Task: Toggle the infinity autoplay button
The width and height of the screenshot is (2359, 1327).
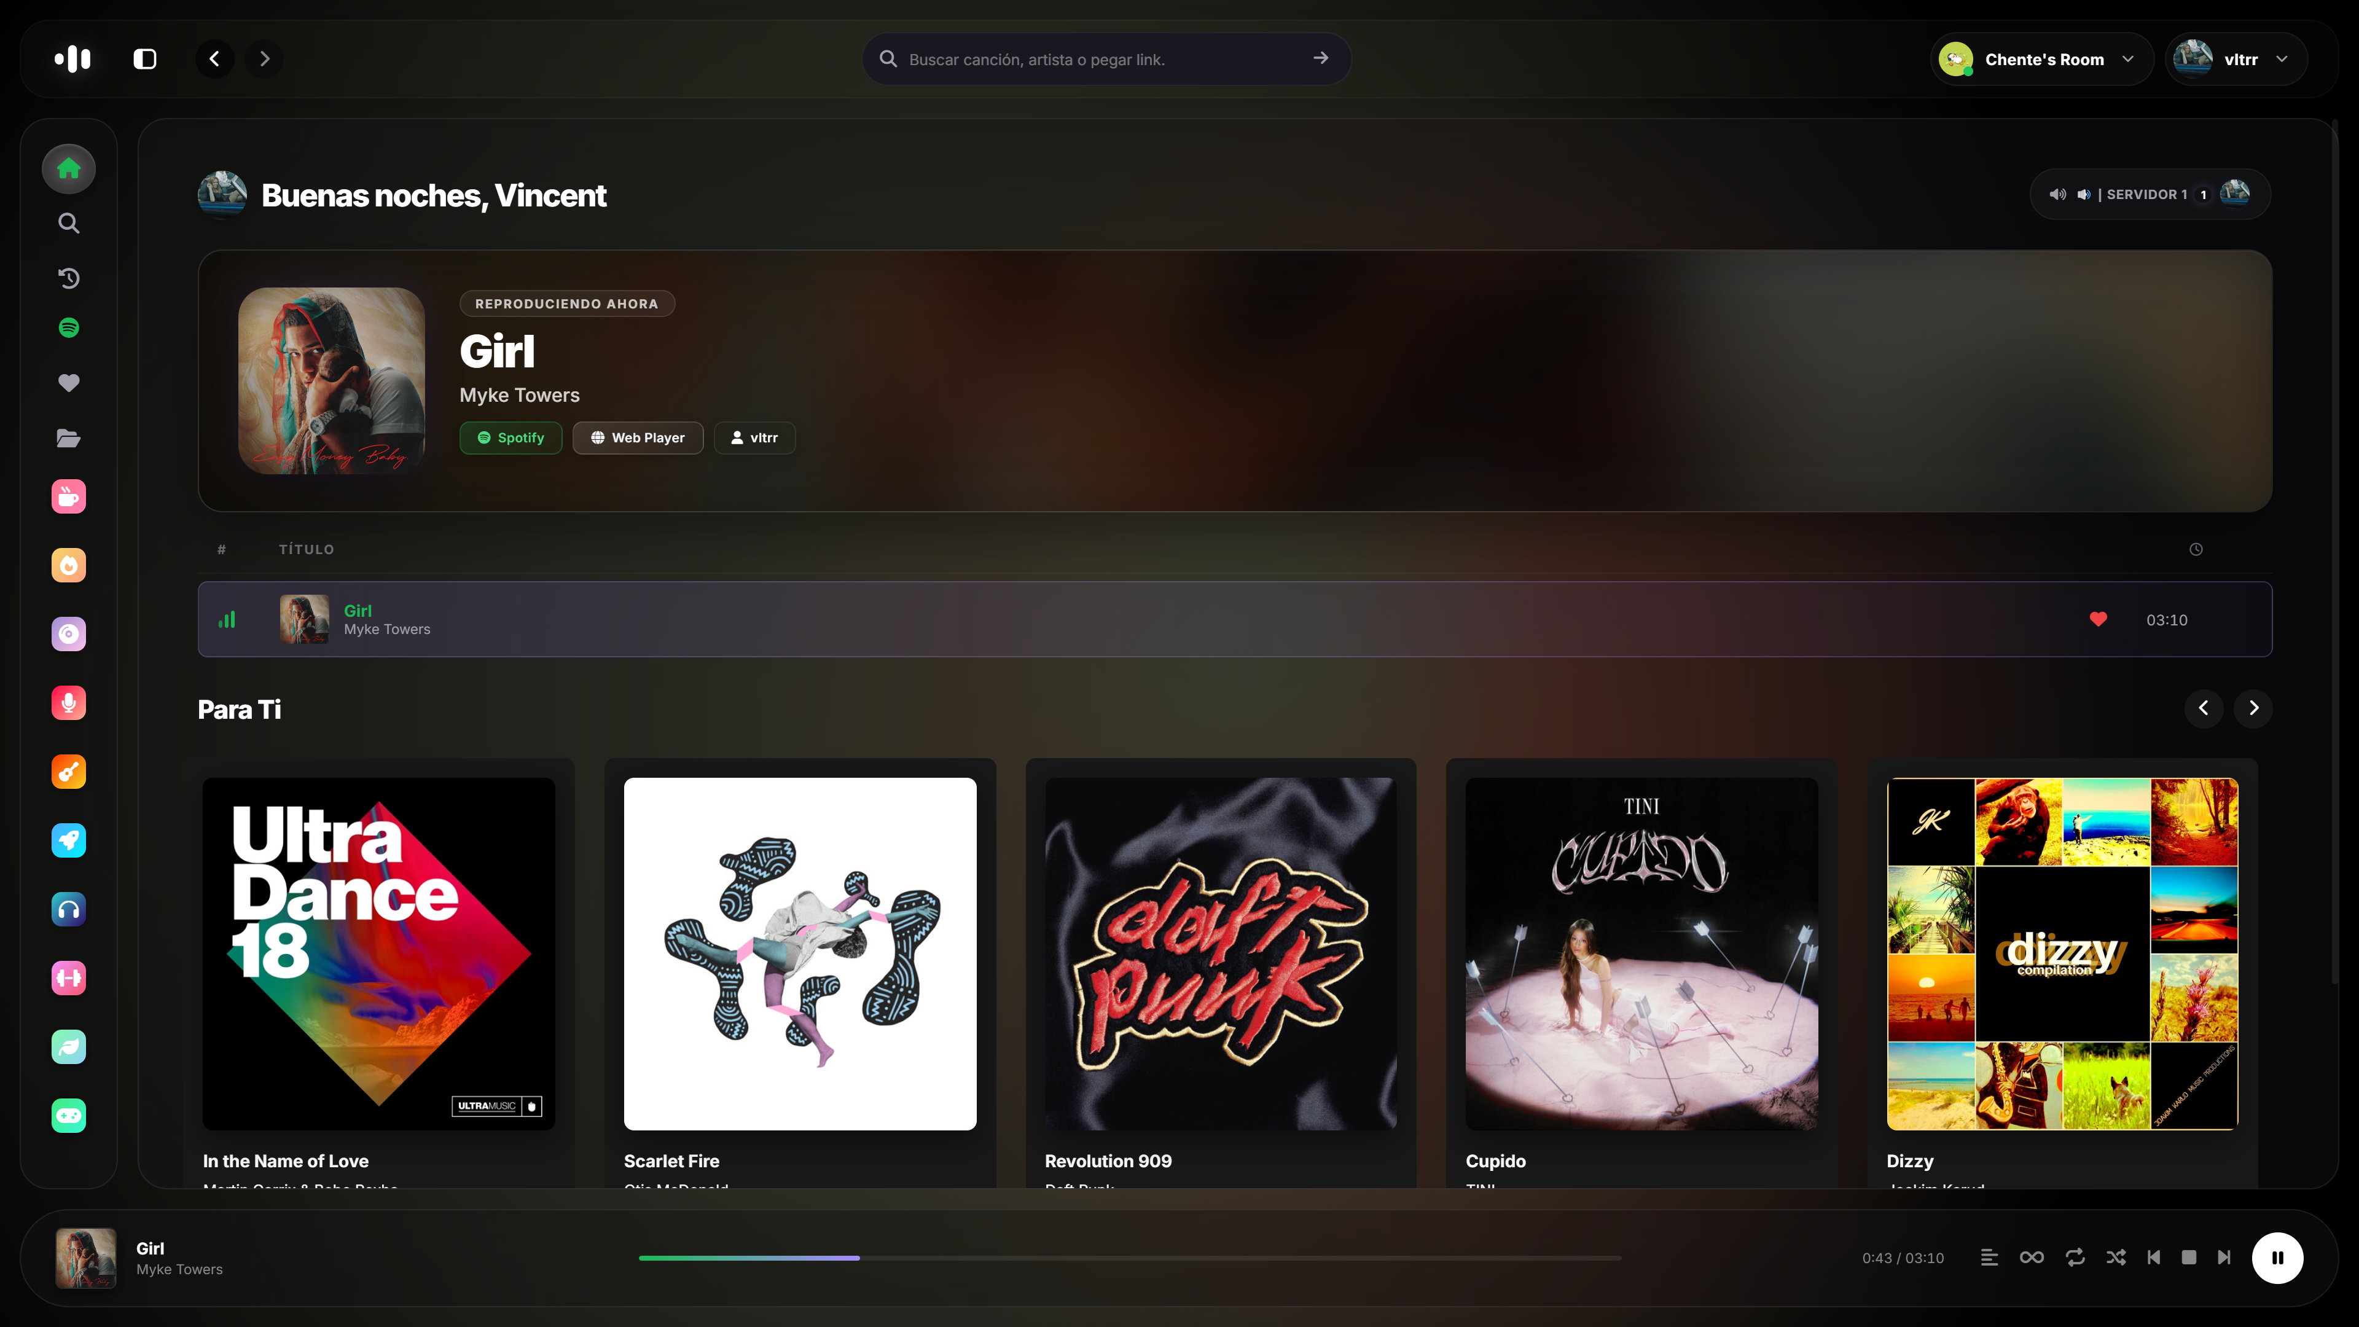Action: (x=2032, y=1258)
